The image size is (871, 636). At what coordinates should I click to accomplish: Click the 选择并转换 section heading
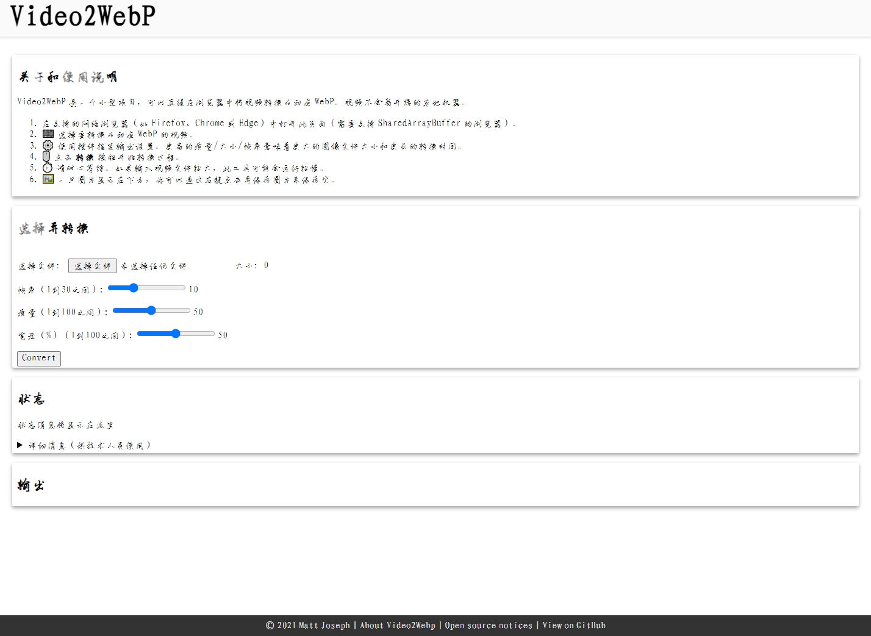point(54,228)
